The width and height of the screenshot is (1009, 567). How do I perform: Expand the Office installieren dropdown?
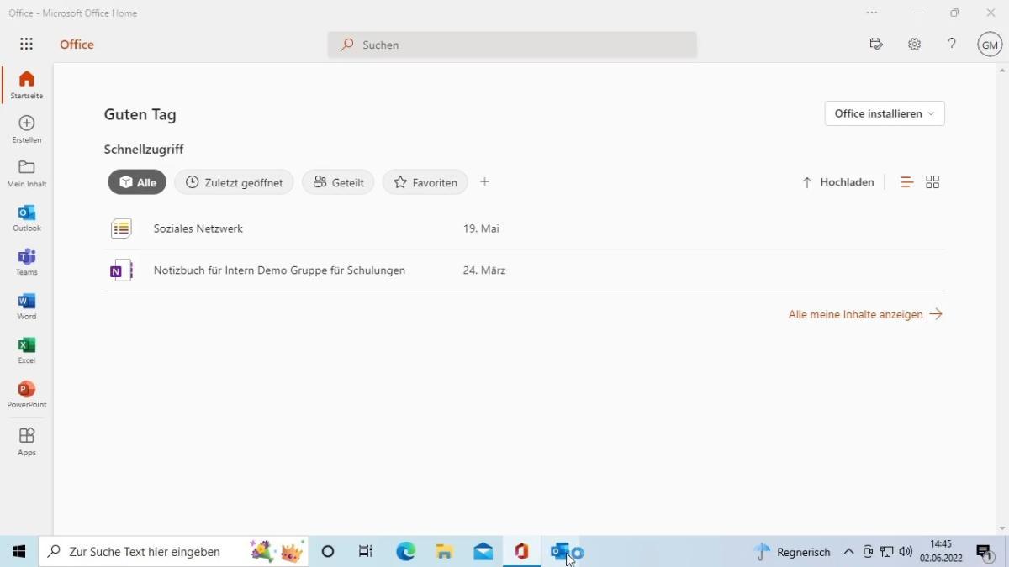(884, 113)
